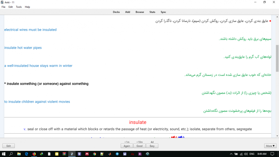Screen dimensions: 279x157
Task: Click the blue speaker audio icon
Action: point(181,137)
